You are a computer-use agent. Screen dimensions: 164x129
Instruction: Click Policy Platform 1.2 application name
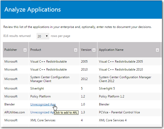(112, 96)
